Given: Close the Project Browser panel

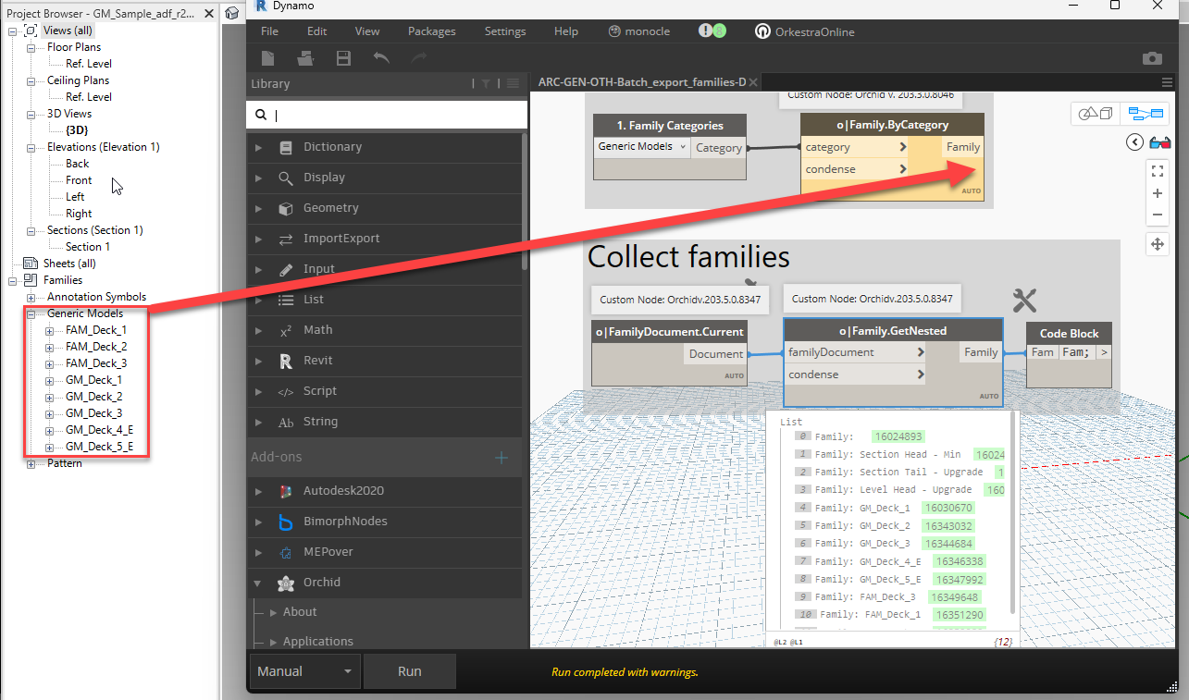Looking at the screenshot, I should (209, 14).
